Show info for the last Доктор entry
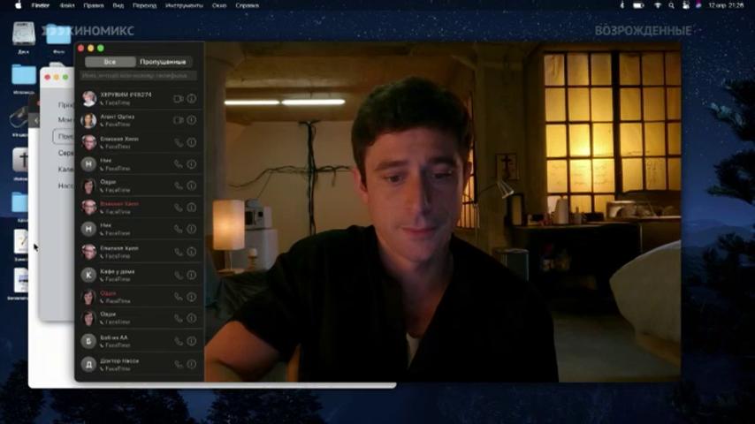This screenshot has width=755, height=424. click(192, 364)
